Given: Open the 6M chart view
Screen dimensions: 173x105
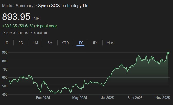Looking at the screenshot, I should (x=50, y=43).
